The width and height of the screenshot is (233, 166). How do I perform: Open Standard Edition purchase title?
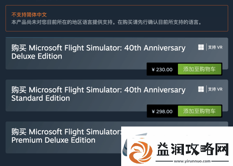click(x=98, y=94)
